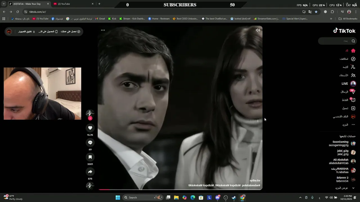Open the Kick bookmark
This screenshot has width=360, height=202.
coord(112,19)
